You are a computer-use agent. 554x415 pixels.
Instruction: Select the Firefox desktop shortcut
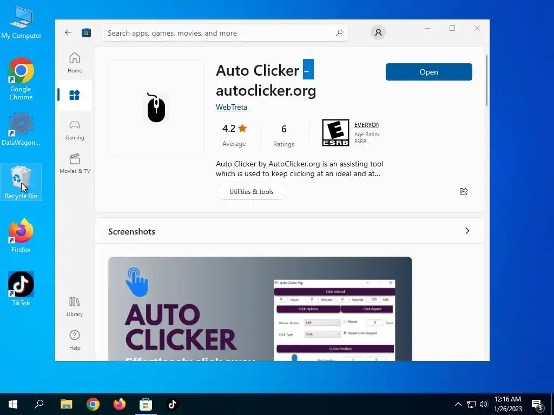pos(21,236)
